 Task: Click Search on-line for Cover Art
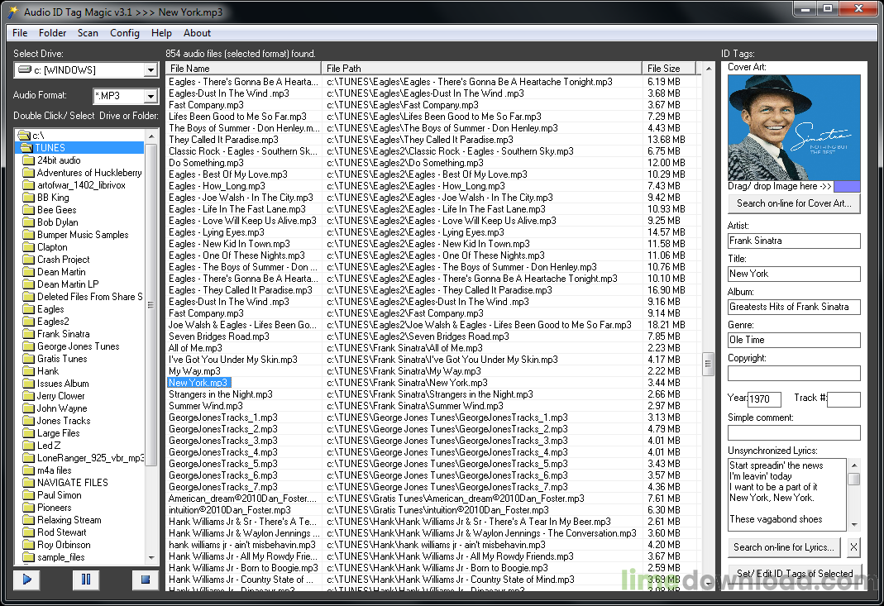point(794,203)
